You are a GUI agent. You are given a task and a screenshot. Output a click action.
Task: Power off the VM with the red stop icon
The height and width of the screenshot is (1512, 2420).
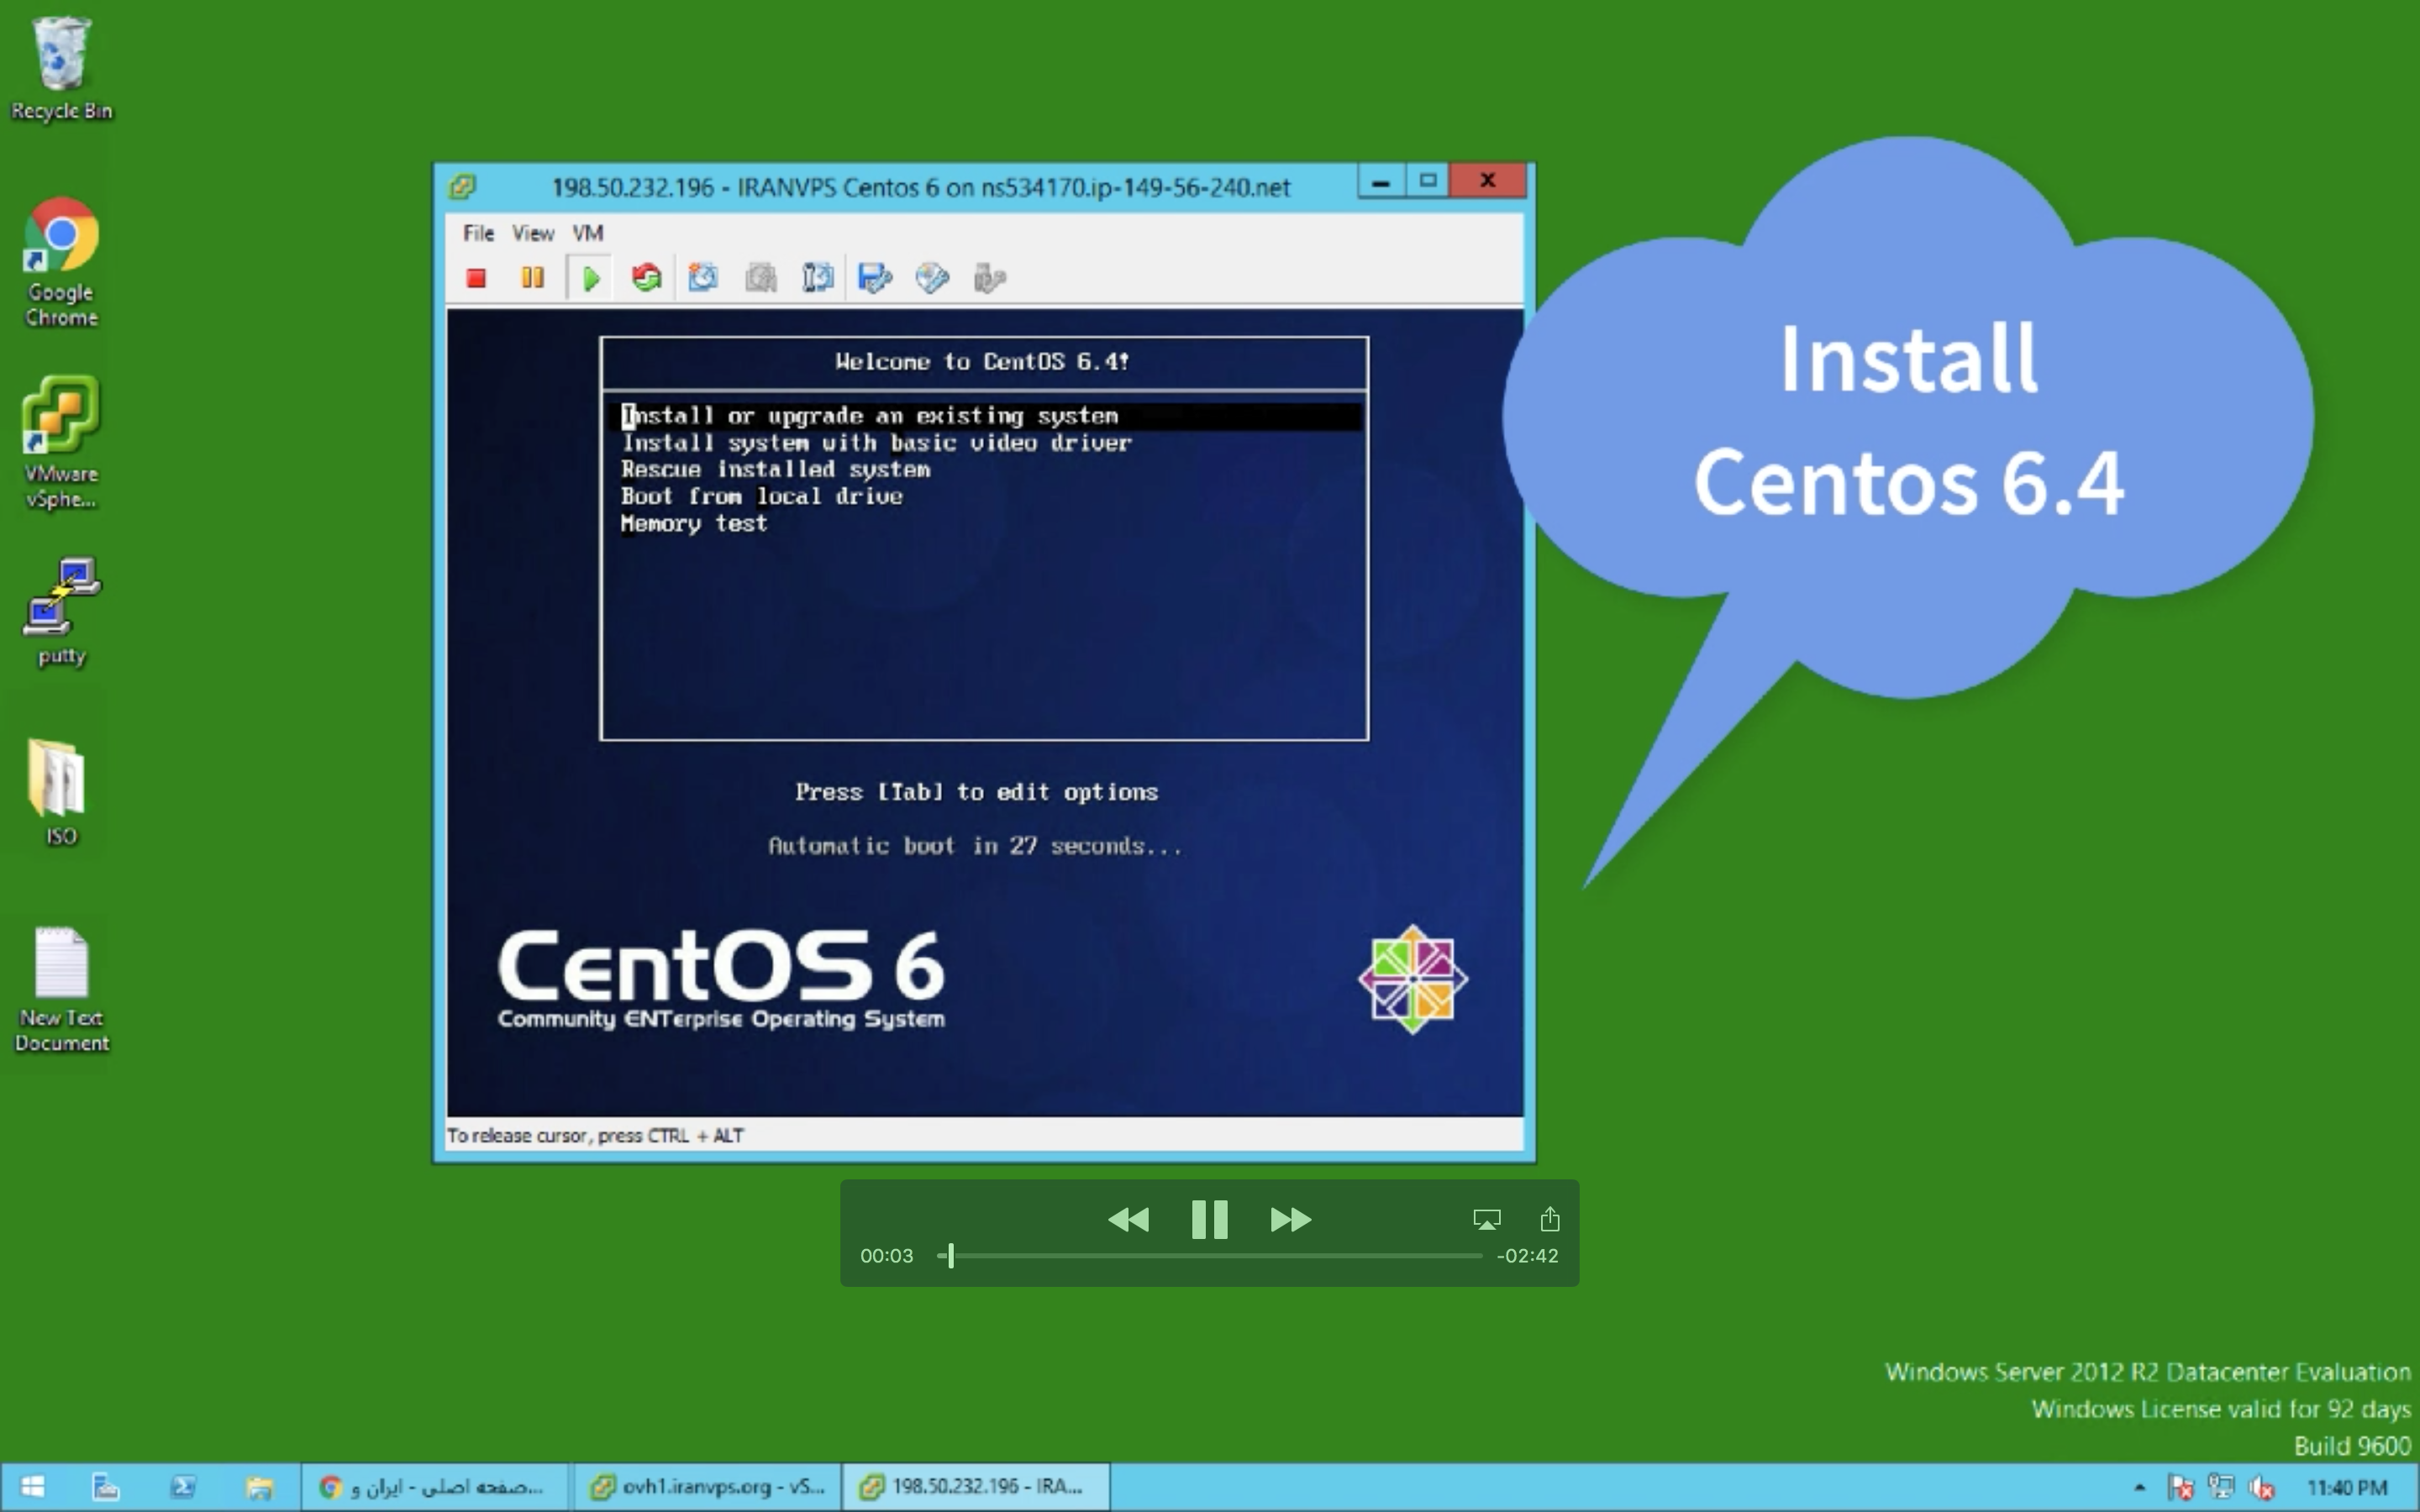click(476, 278)
